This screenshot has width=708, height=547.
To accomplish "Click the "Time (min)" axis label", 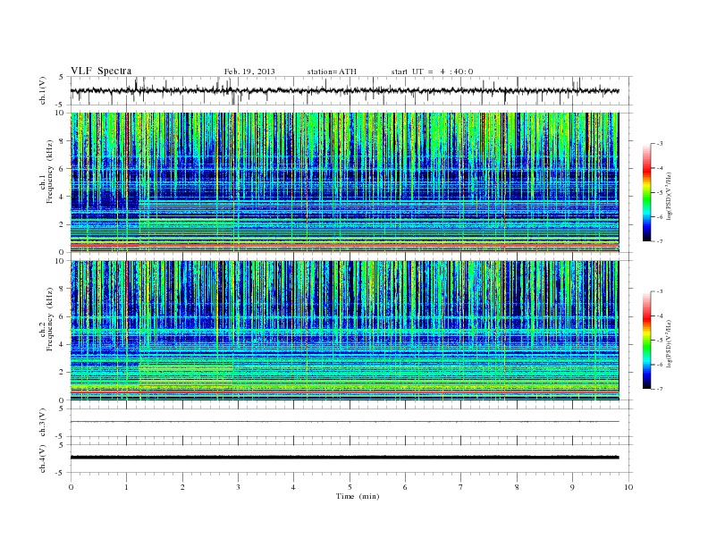I will [x=358, y=496].
